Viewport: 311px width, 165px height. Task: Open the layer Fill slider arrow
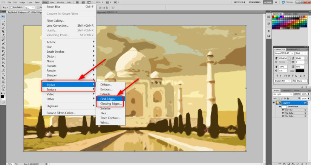click(309, 98)
